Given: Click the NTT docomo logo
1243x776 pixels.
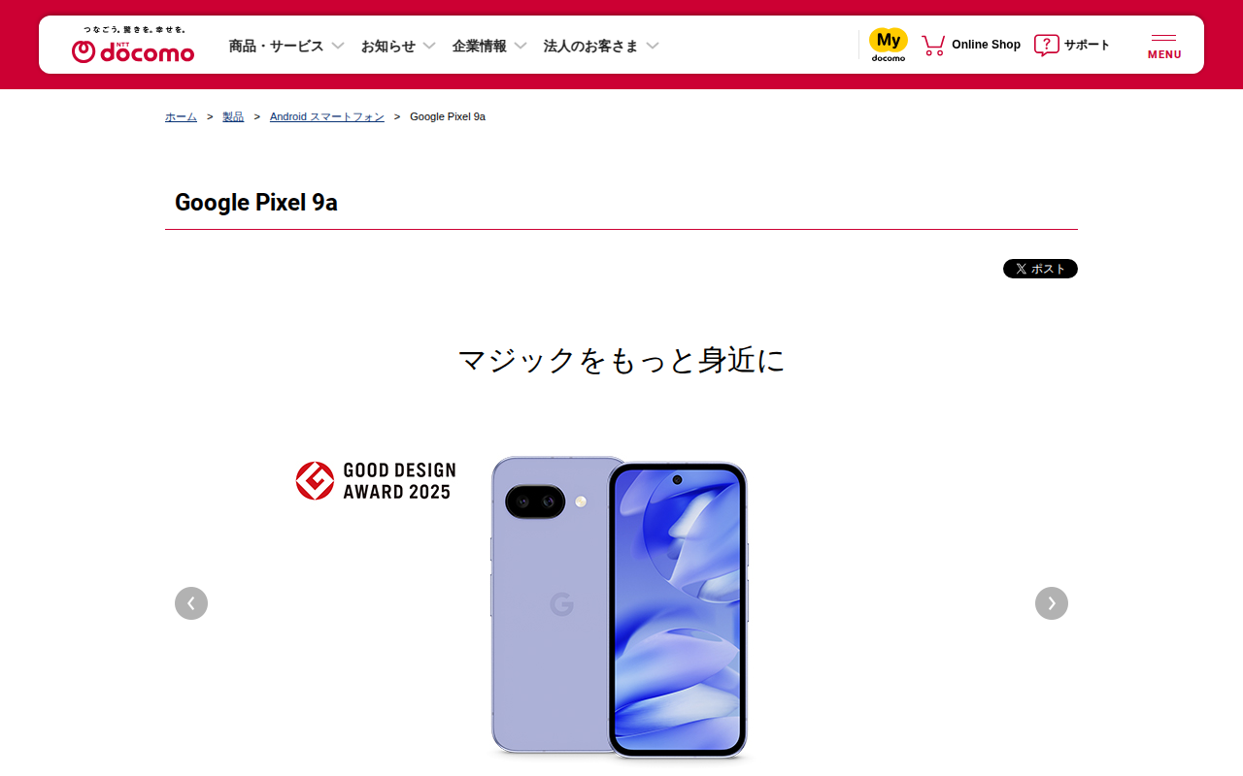Looking at the screenshot, I should pyautogui.click(x=133, y=45).
